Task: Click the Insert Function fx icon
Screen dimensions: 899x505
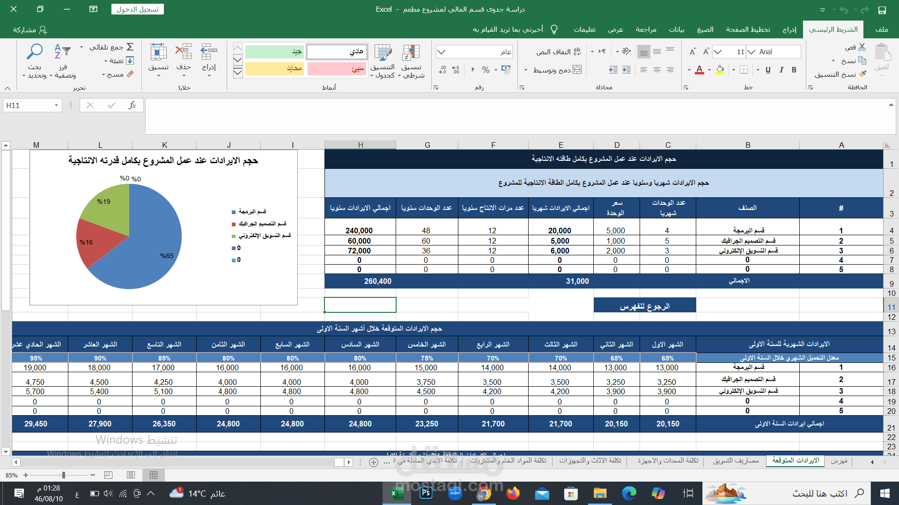Action: [x=132, y=106]
